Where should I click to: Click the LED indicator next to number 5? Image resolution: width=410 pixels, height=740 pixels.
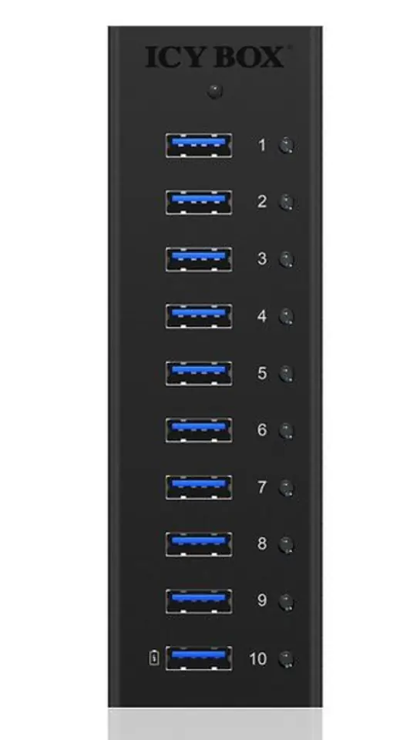[x=286, y=374]
